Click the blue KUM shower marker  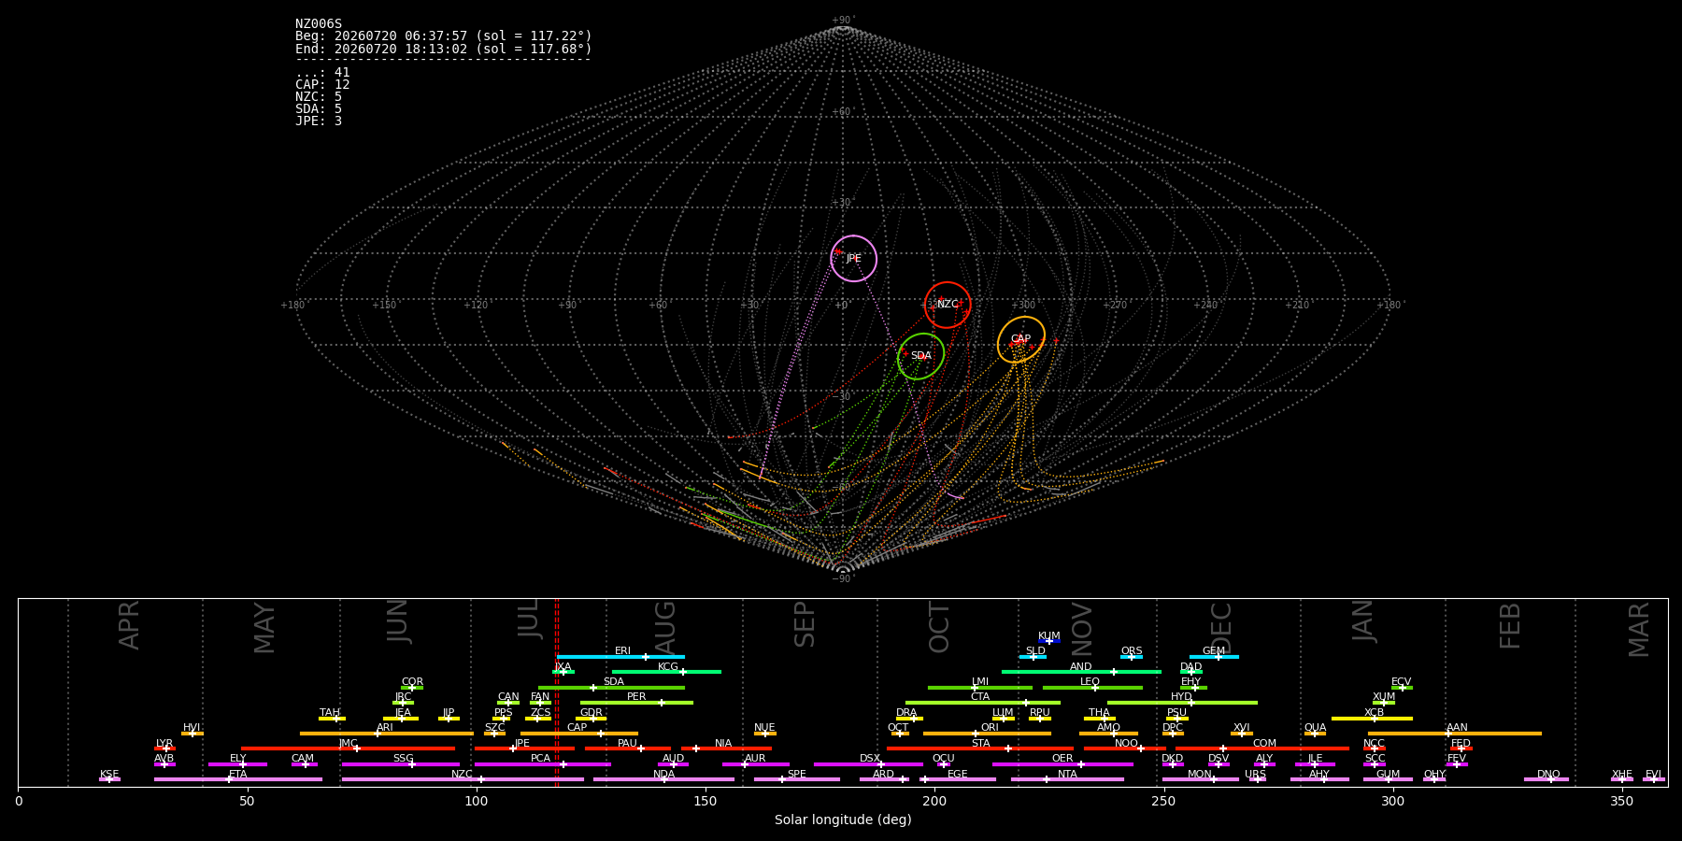[1049, 641]
